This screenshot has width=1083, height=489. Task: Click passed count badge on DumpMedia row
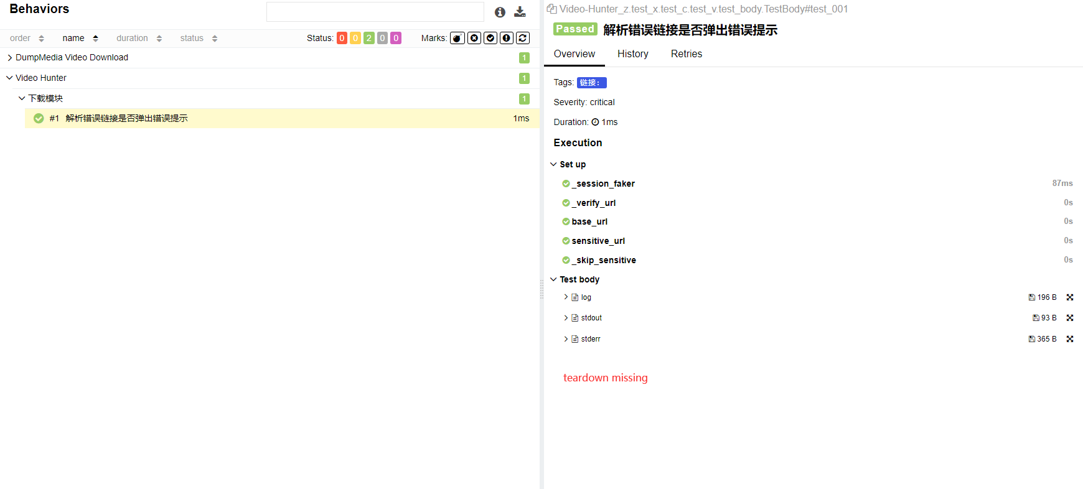pos(524,58)
